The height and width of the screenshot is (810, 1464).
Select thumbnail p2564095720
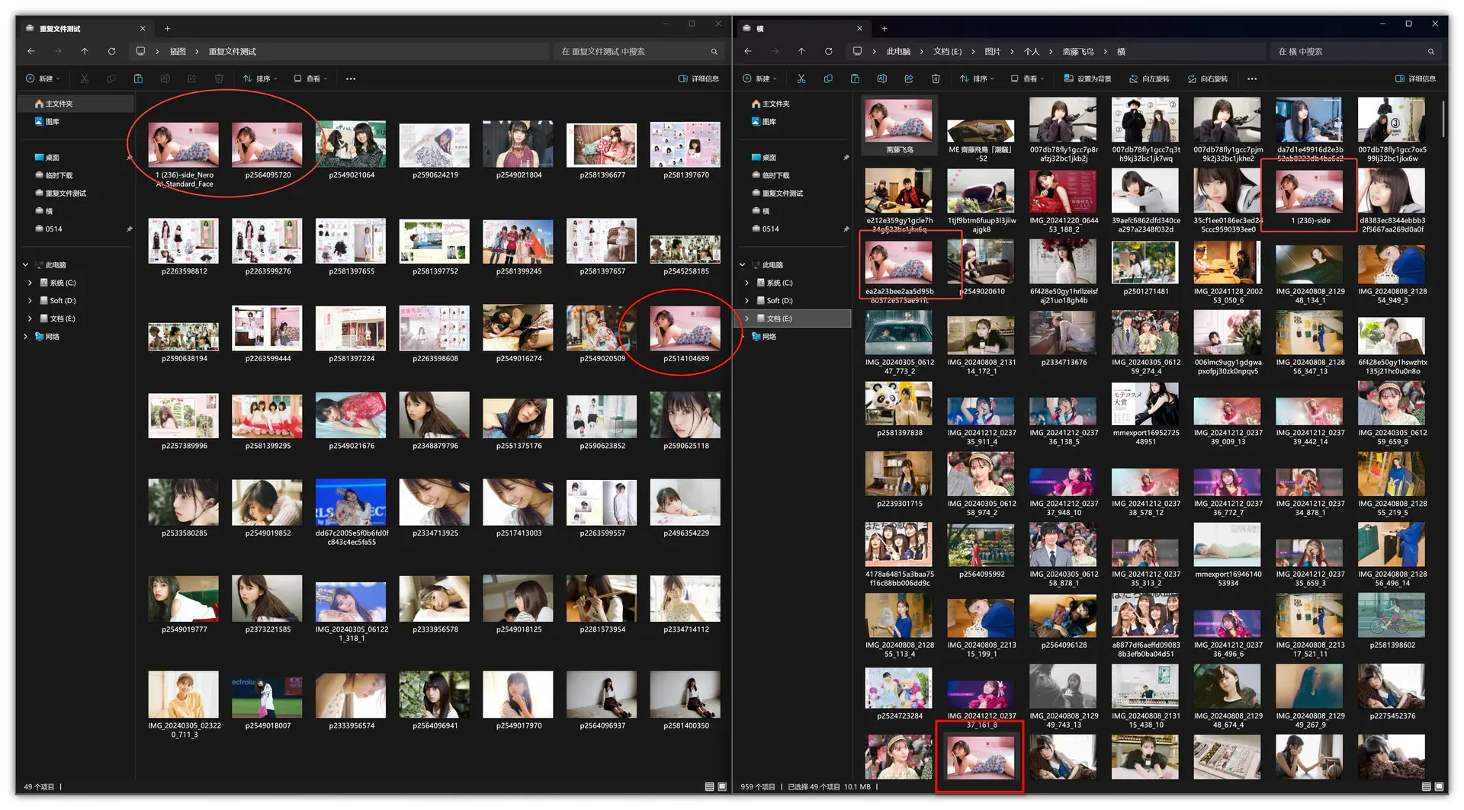coord(267,151)
